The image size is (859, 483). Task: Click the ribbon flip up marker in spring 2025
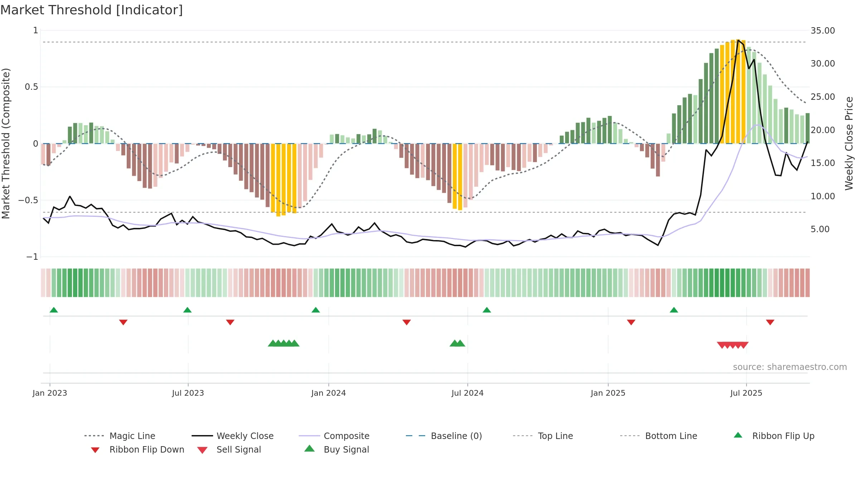tap(674, 310)
